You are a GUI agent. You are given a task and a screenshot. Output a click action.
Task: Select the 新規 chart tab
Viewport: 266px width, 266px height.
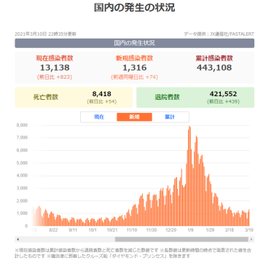[134, 117]
